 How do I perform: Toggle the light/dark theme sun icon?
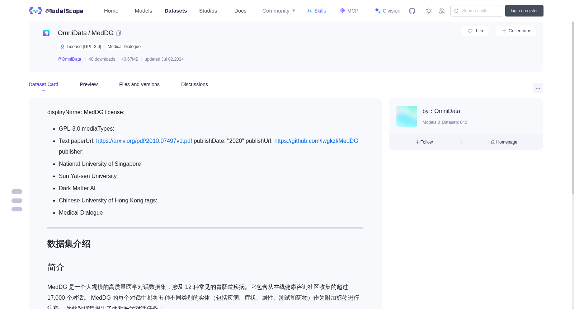tap(429, 11)
